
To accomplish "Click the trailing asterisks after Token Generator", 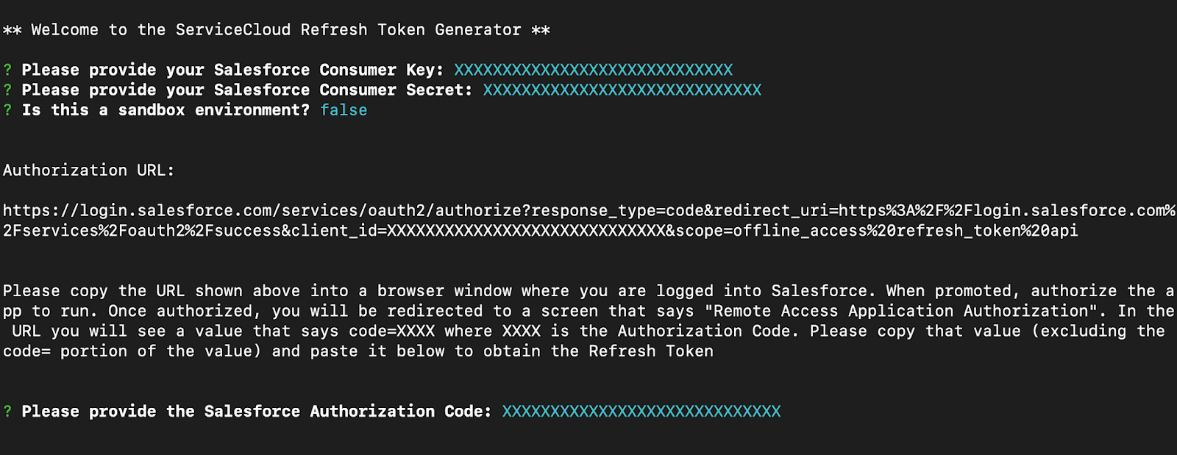I will 541,30.
